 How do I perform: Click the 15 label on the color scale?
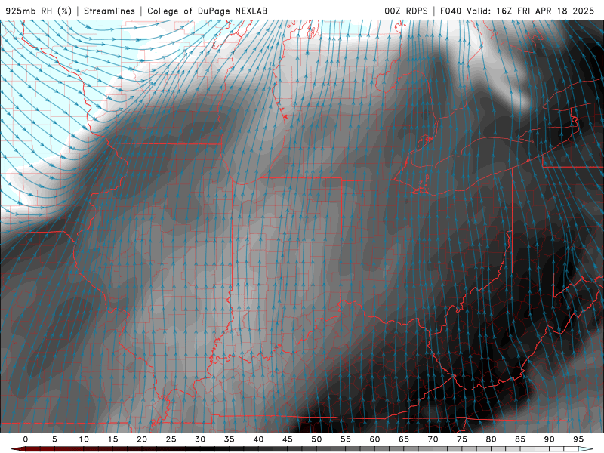coord(112,439)
